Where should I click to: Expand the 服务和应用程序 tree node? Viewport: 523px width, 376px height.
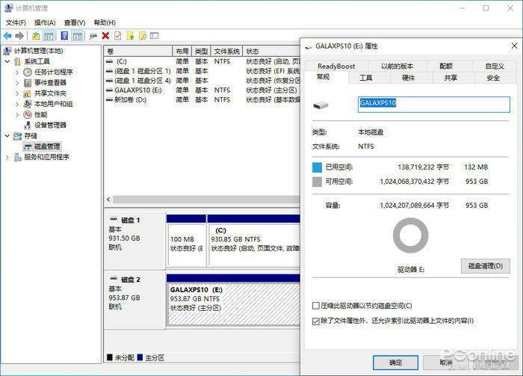[7, 157]
